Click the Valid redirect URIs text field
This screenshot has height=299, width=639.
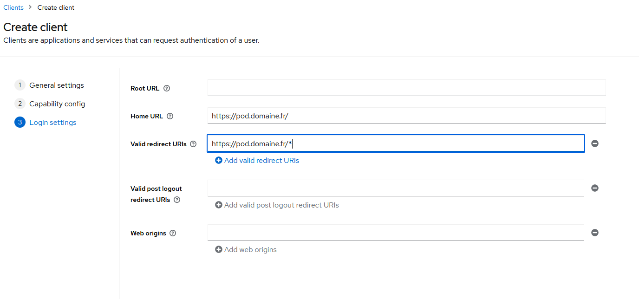(396, 143)
